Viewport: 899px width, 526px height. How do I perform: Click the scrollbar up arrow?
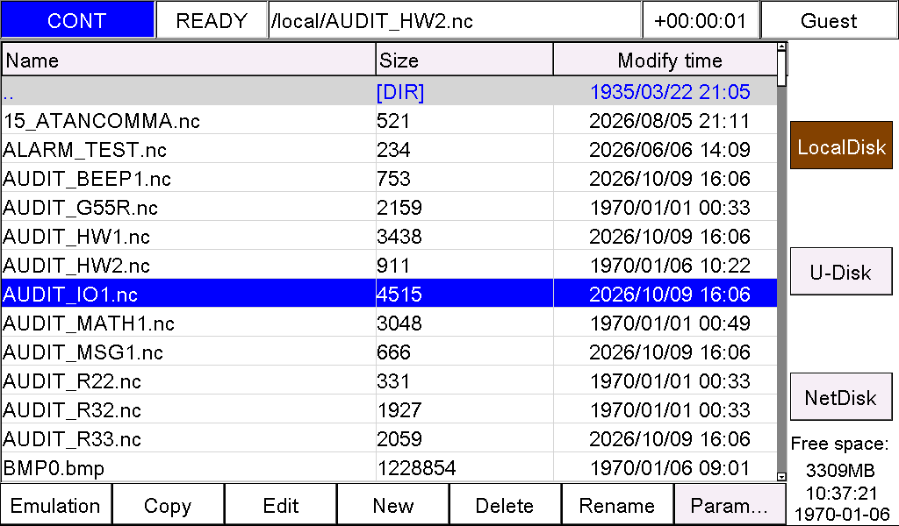point(781,47)
